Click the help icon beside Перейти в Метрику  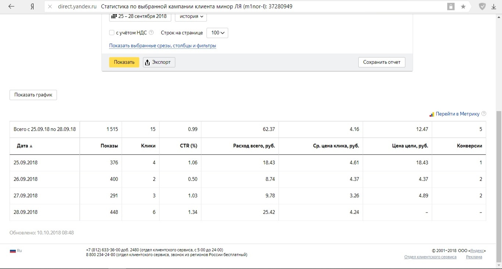tap(484, 114)
